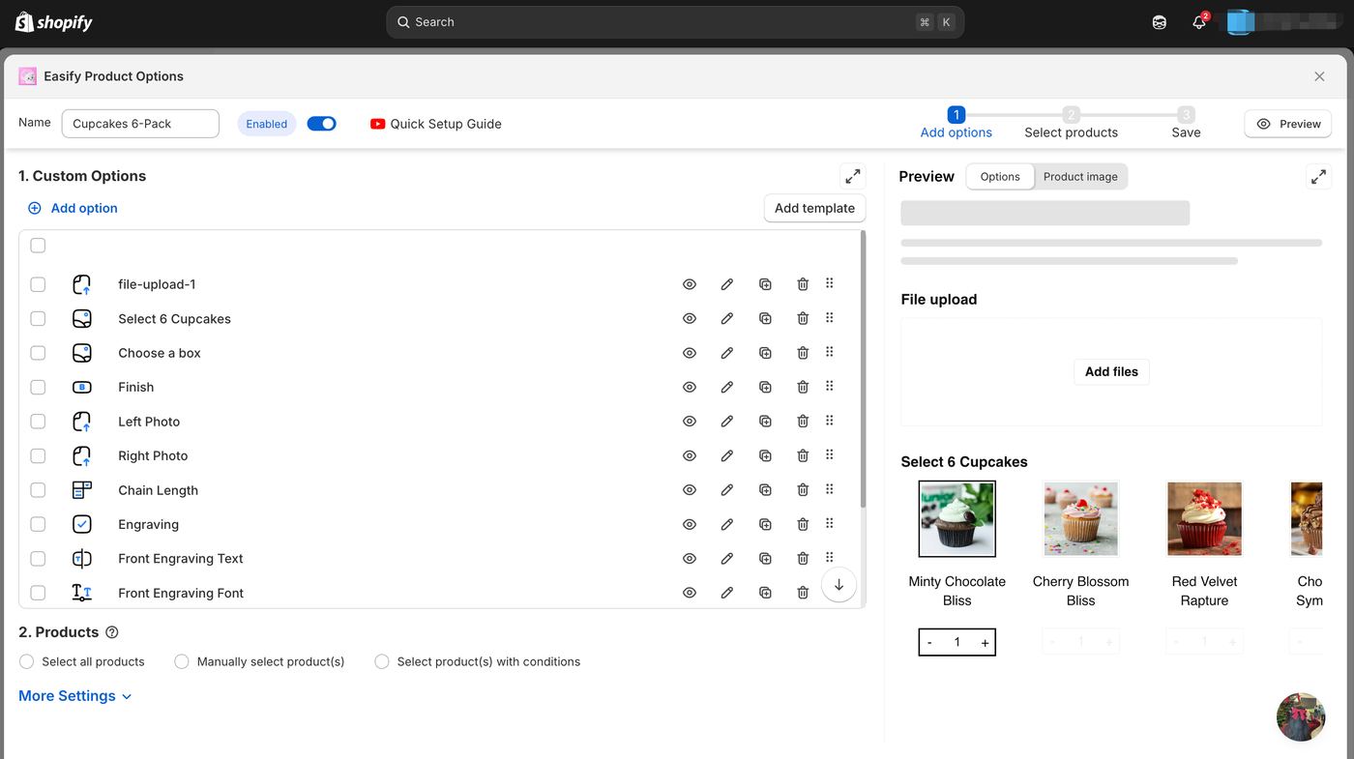Hide the Chain Length option

(690, 490)
